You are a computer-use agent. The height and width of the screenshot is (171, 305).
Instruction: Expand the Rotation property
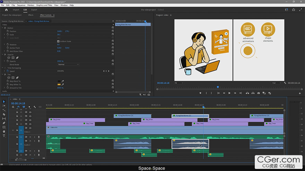click(5, 45)
